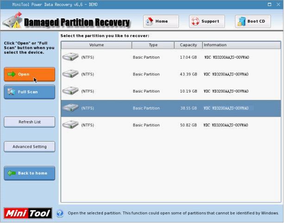Select the 10.19 GB capacity cell
Image resolution: width=284 pixels, height=223 pixels.
(x=189, y=91)
